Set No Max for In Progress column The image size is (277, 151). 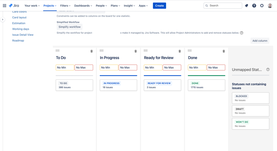coord(128,67)
